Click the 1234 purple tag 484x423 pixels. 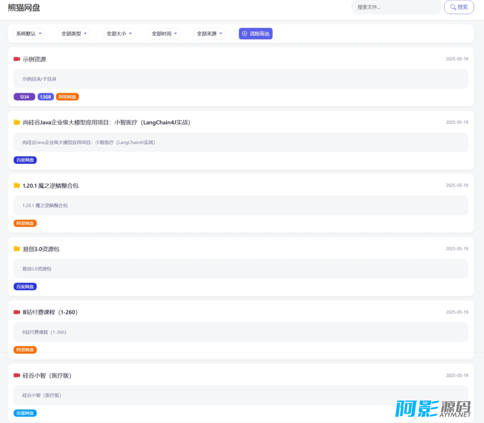tap(24, 97)
